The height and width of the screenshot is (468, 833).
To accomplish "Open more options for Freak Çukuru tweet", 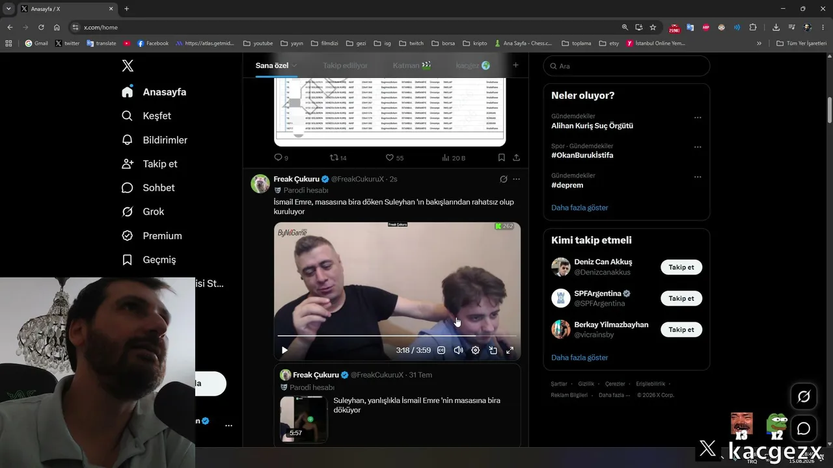I will coord(516,179).
